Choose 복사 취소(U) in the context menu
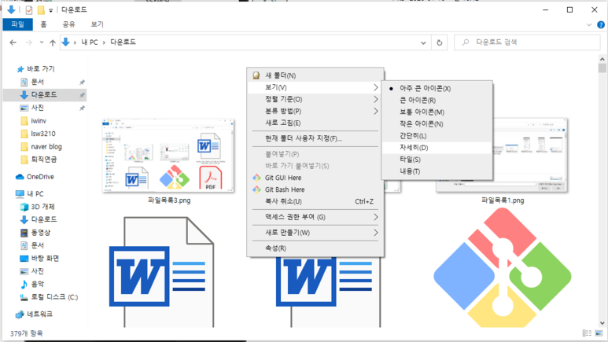The height and width of the screenshot is (342, 608). tap(315, 201)
